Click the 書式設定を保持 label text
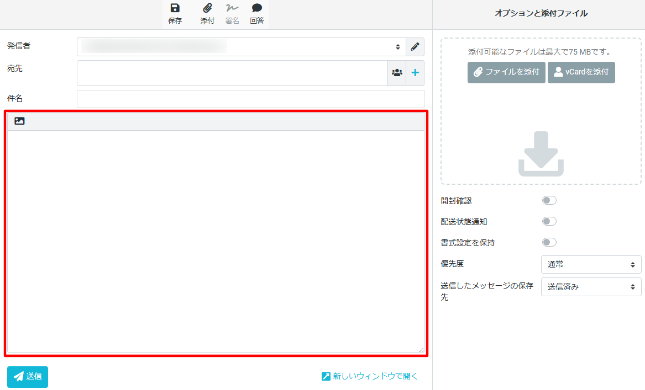The height and width of the screenshot is (390, 645). pos(468,243)
